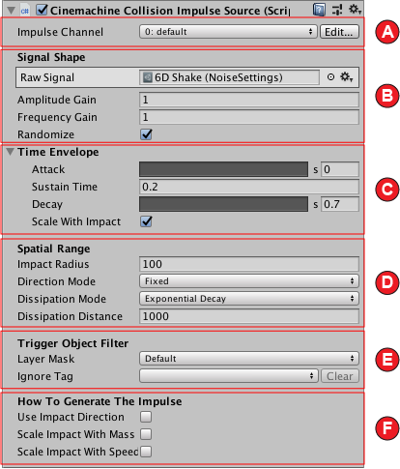The image size is (400, 469).
Task: Open Raw Signal gear options menu
Action: click(x=347, y=77)
